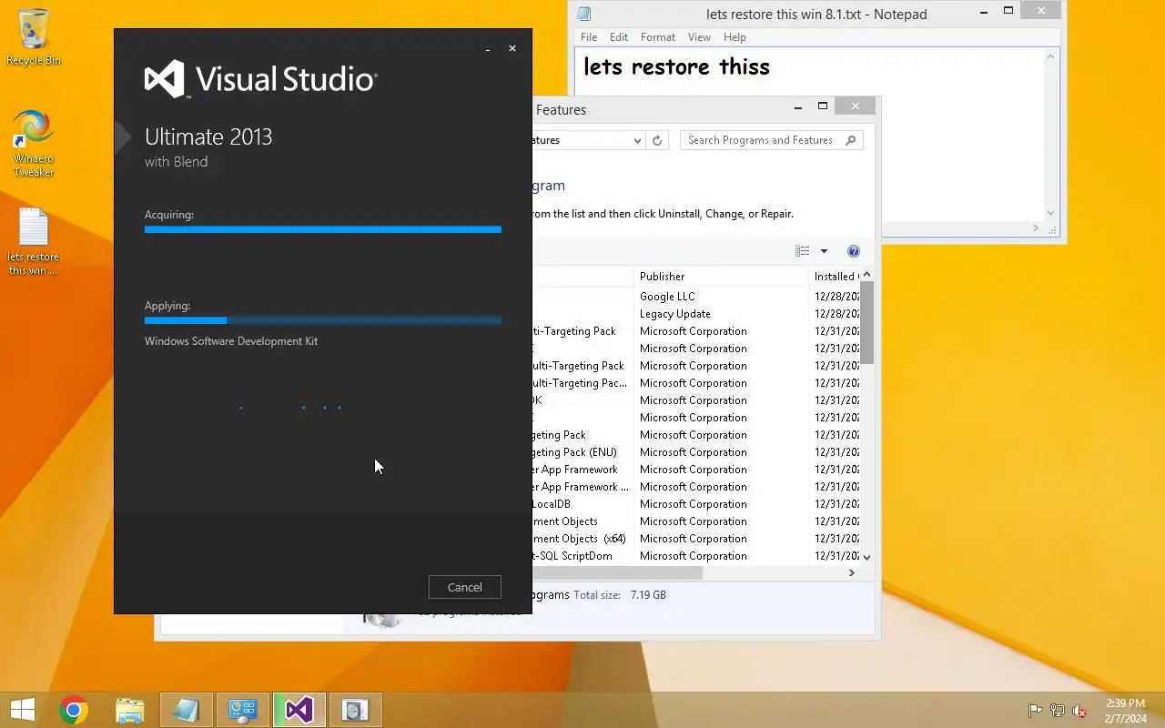The height and width of the screenshot is (728, 1165).
Task: Click the 'Windows Software Development Kit' status text
Action: click(x=231, y=341)
